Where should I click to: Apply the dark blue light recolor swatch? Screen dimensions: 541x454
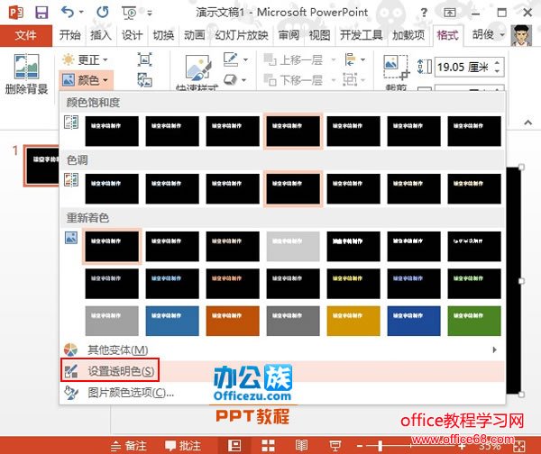[x=414, y=321]
